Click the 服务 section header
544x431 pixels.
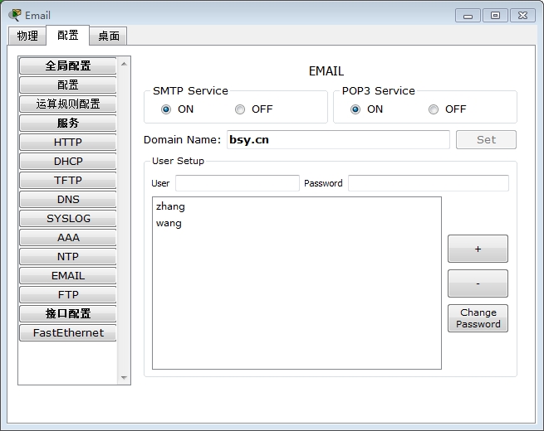(x=68, y=123)
